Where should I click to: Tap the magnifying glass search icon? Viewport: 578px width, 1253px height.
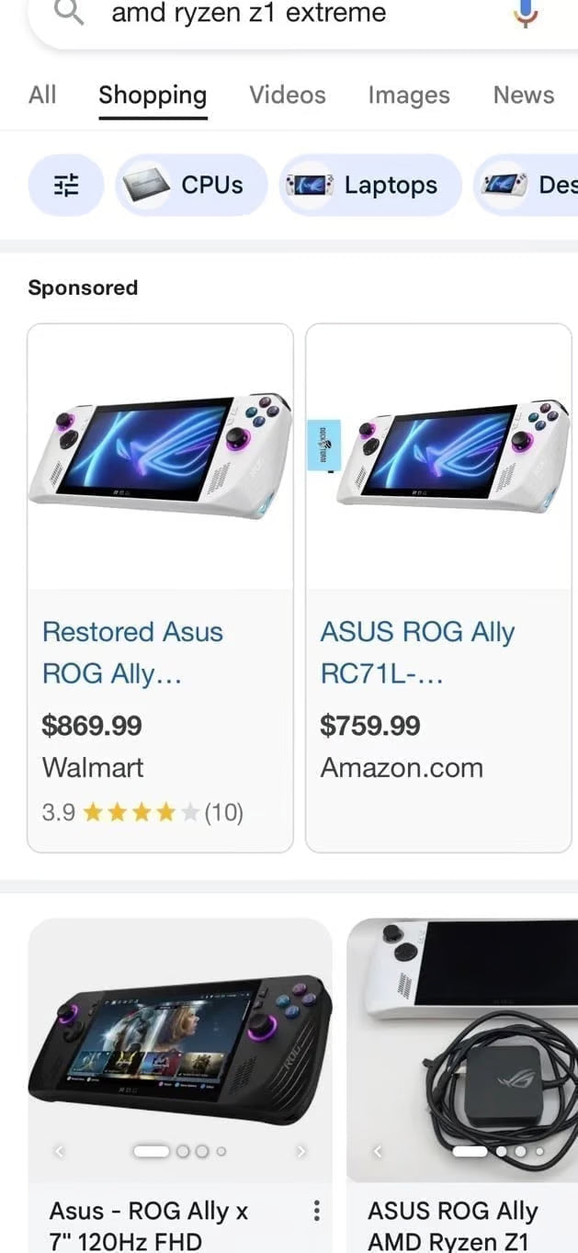71,13
